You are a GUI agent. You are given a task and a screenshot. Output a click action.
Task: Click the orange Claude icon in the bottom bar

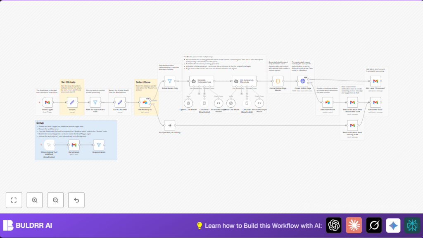353,225
